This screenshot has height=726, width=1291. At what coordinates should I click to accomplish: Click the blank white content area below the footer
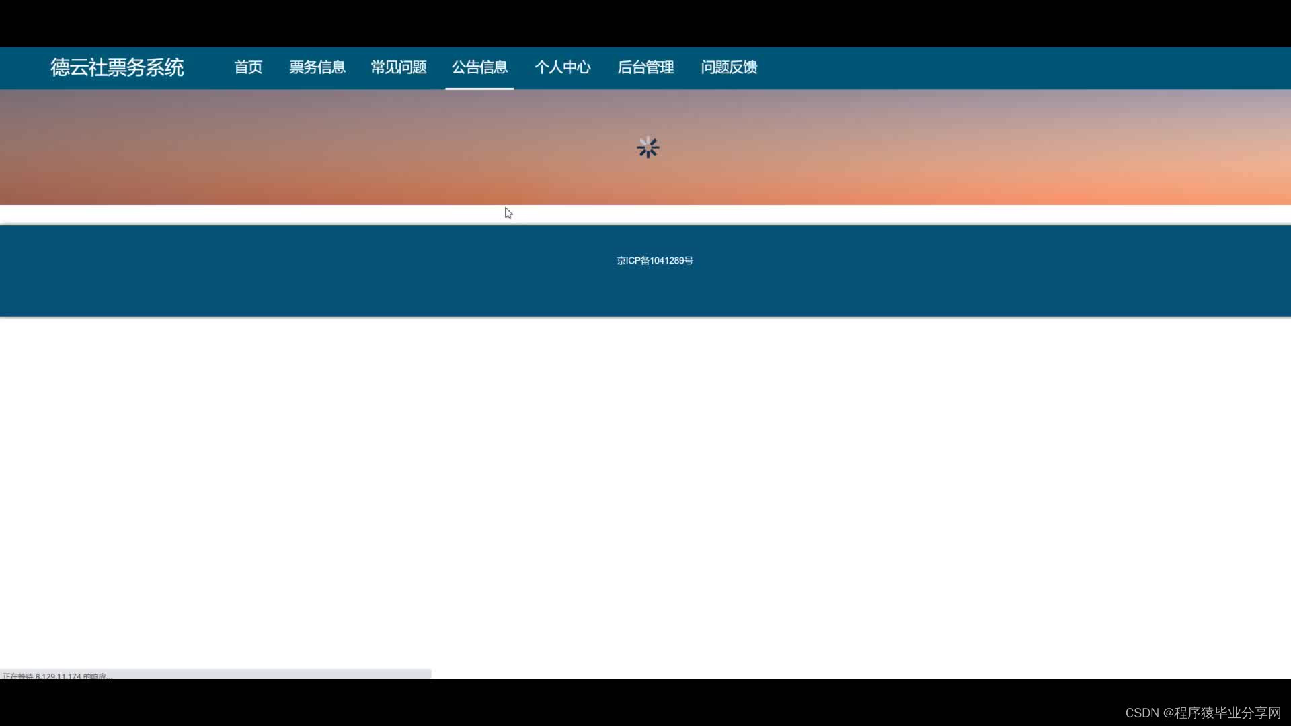pos(645,497)
